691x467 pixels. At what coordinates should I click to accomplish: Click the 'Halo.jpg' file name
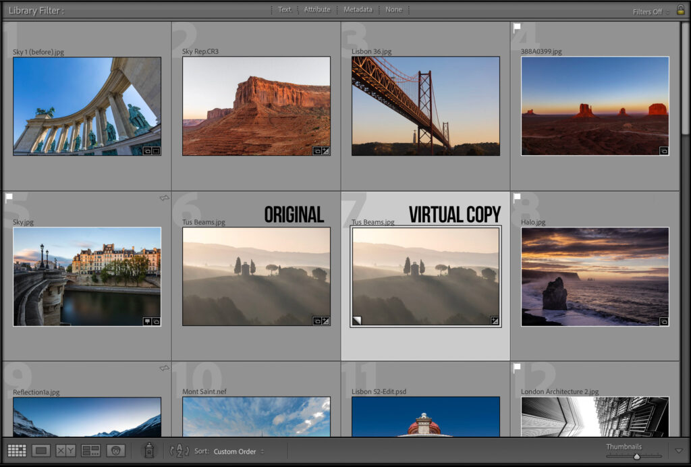click(x=533, y=222)
